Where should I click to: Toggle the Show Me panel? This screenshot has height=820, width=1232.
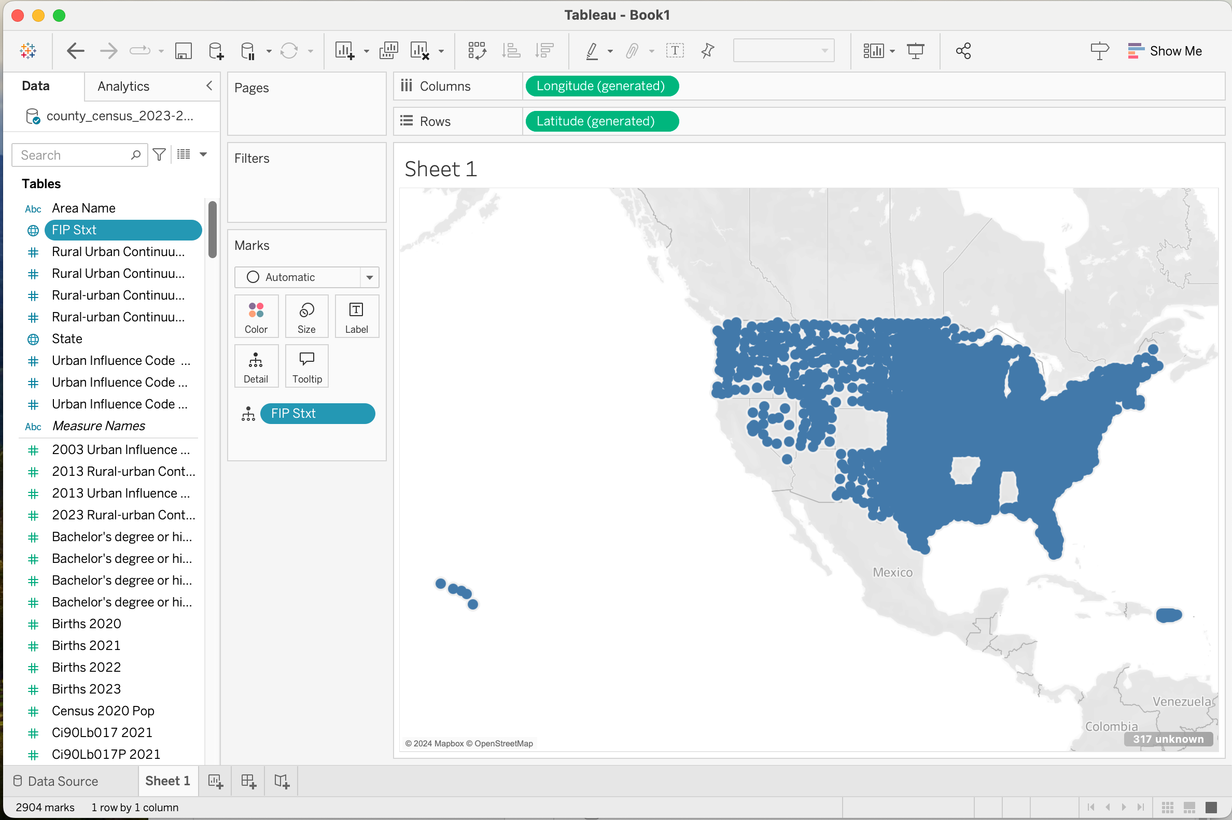pos(1165,51)
